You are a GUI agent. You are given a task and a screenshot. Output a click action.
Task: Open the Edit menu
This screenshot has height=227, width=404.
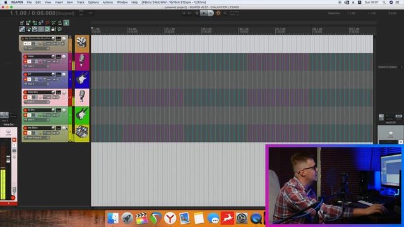(x=38, y=3)
